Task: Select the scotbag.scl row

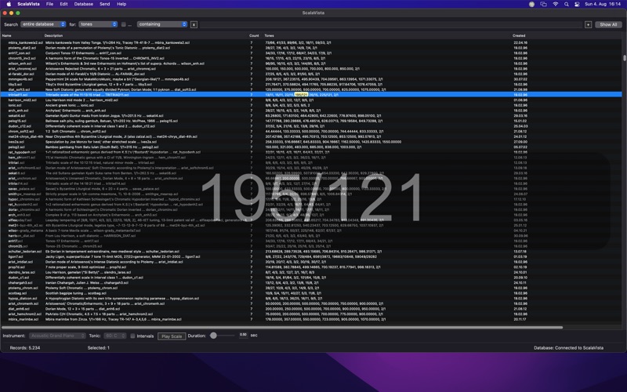Action: (311, 293)
